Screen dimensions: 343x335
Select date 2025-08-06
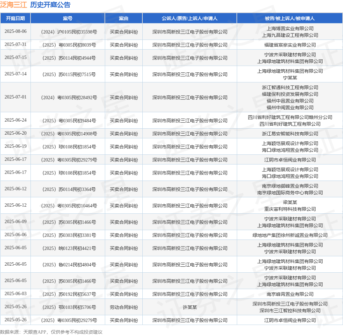click(15, 31)
